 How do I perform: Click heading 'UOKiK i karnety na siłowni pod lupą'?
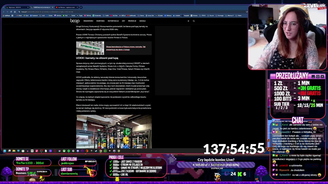97,58
